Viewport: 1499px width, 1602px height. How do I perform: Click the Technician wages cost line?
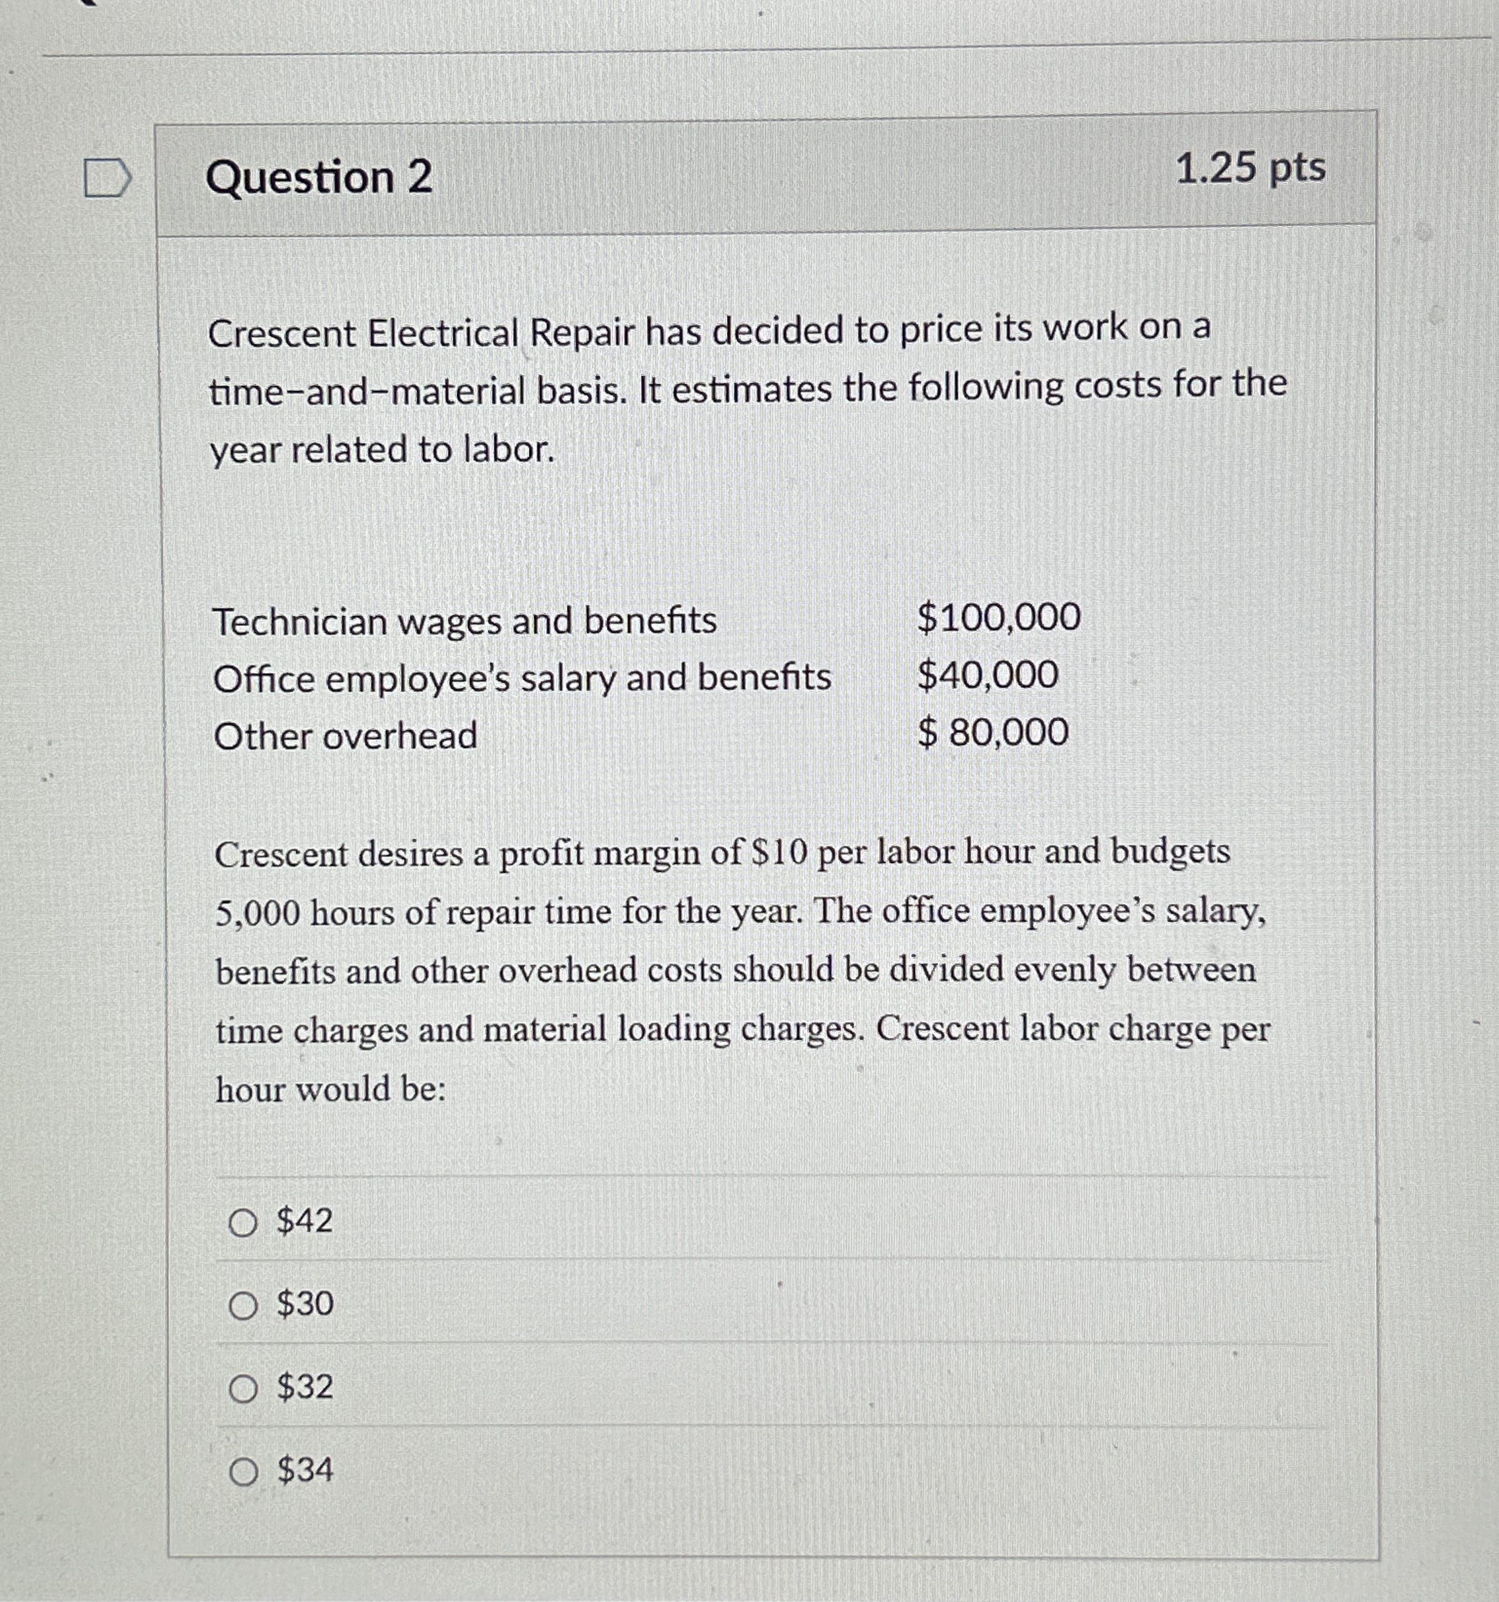[466, 620]
